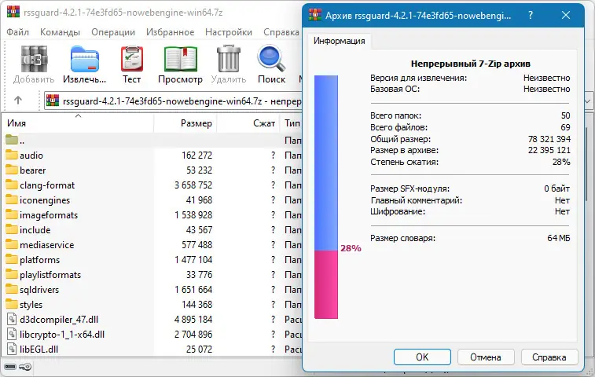The height and width of the screenshot is (377, 595).
Task: Click the 28% label beside the bar
Action: (351, 248)
